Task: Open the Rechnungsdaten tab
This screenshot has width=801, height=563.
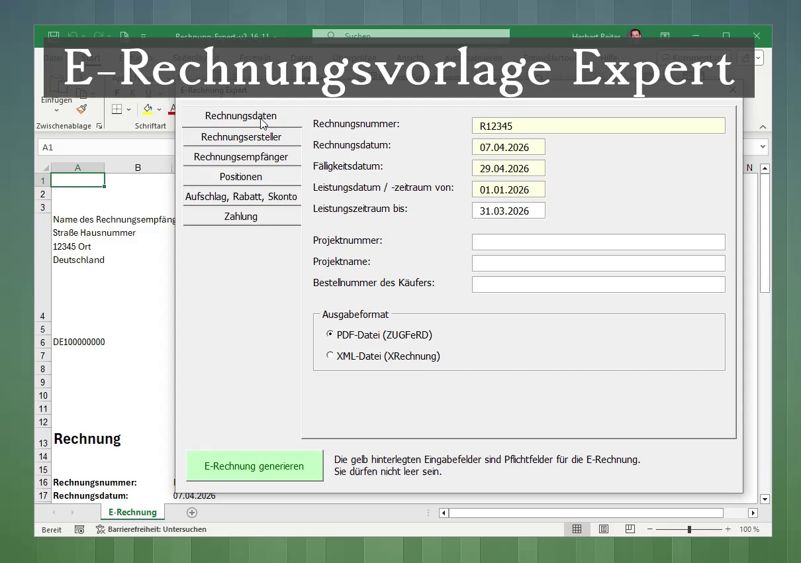Action: click(241, 116)
